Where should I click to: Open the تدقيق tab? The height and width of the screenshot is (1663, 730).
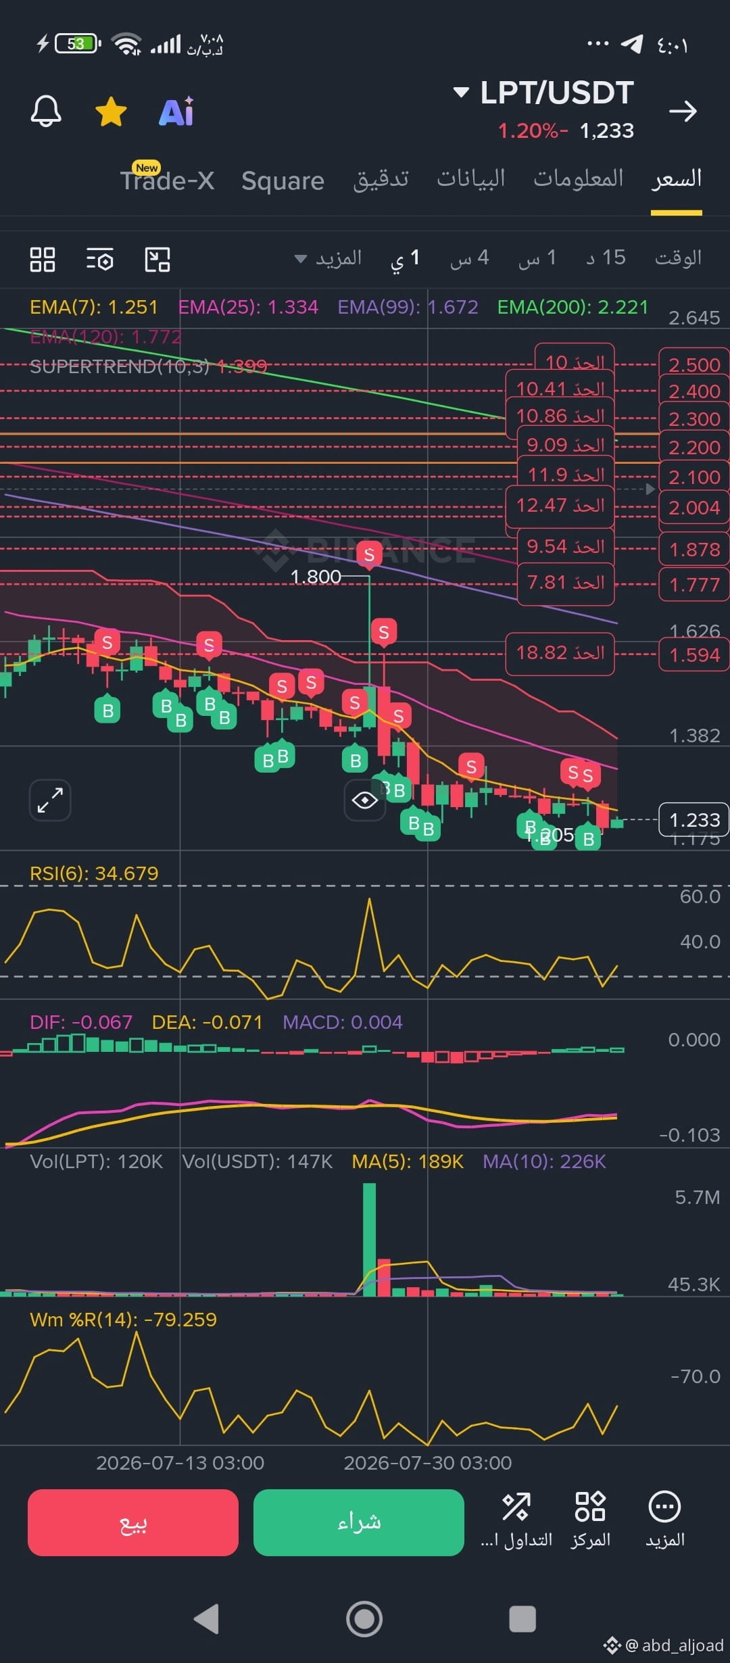click(x=381, y=179)
